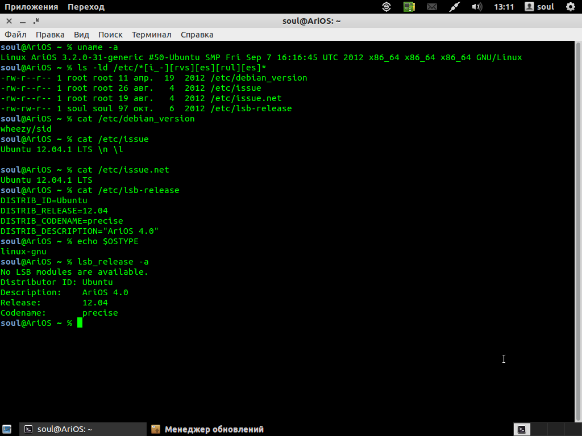Open the mail envelope indicator
Viewport: 582px width, 436px height.
click(432, 7)
